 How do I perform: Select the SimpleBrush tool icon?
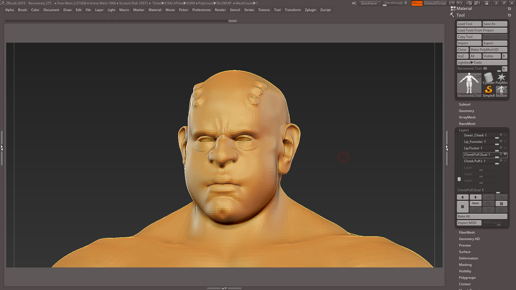click(488, 91)
